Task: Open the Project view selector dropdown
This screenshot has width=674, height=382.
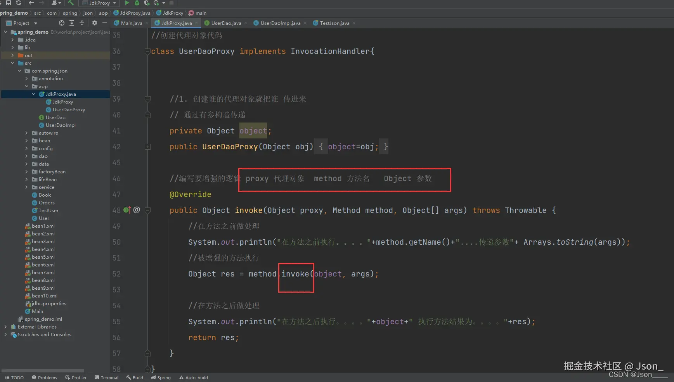Action: pyautogui.click(x=22, y=23)
